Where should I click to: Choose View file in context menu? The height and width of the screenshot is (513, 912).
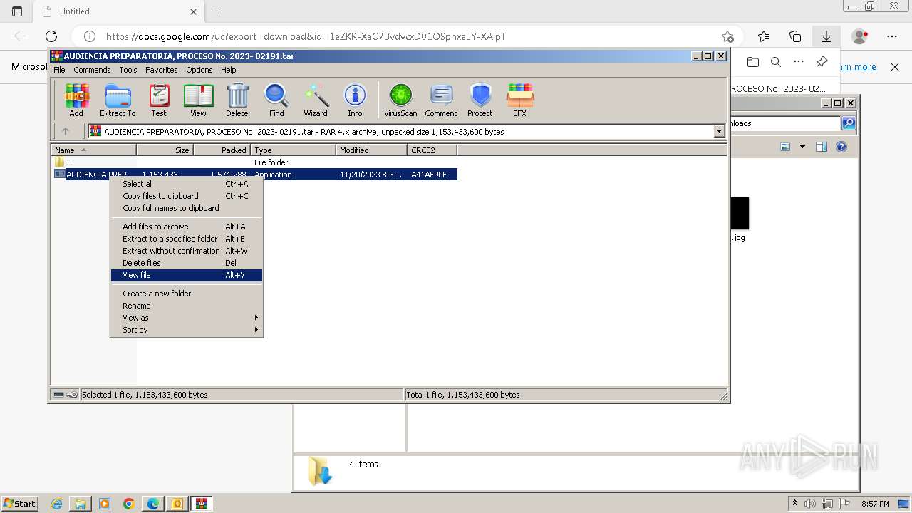(187, 275)
